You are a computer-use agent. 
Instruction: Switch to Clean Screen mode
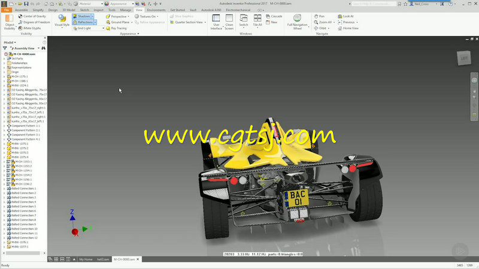(229, 22)
